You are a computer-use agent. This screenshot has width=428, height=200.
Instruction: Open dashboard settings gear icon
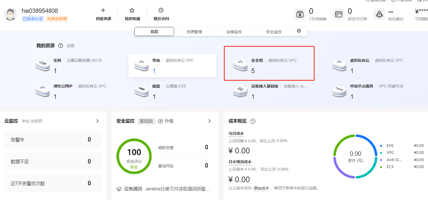point(299,31)
